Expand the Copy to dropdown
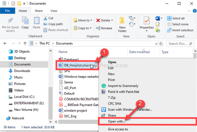Screen dimensions: 197x132 (91, 28)
